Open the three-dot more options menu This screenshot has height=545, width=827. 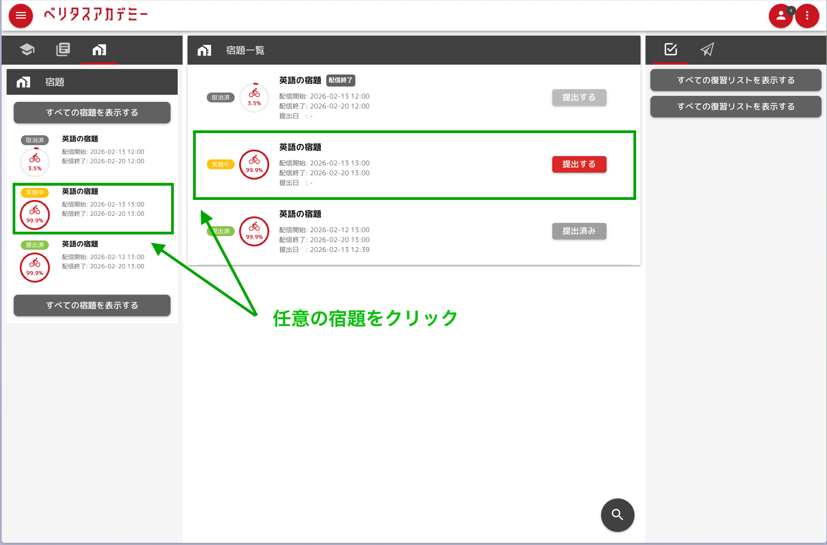tap(807, 16)
